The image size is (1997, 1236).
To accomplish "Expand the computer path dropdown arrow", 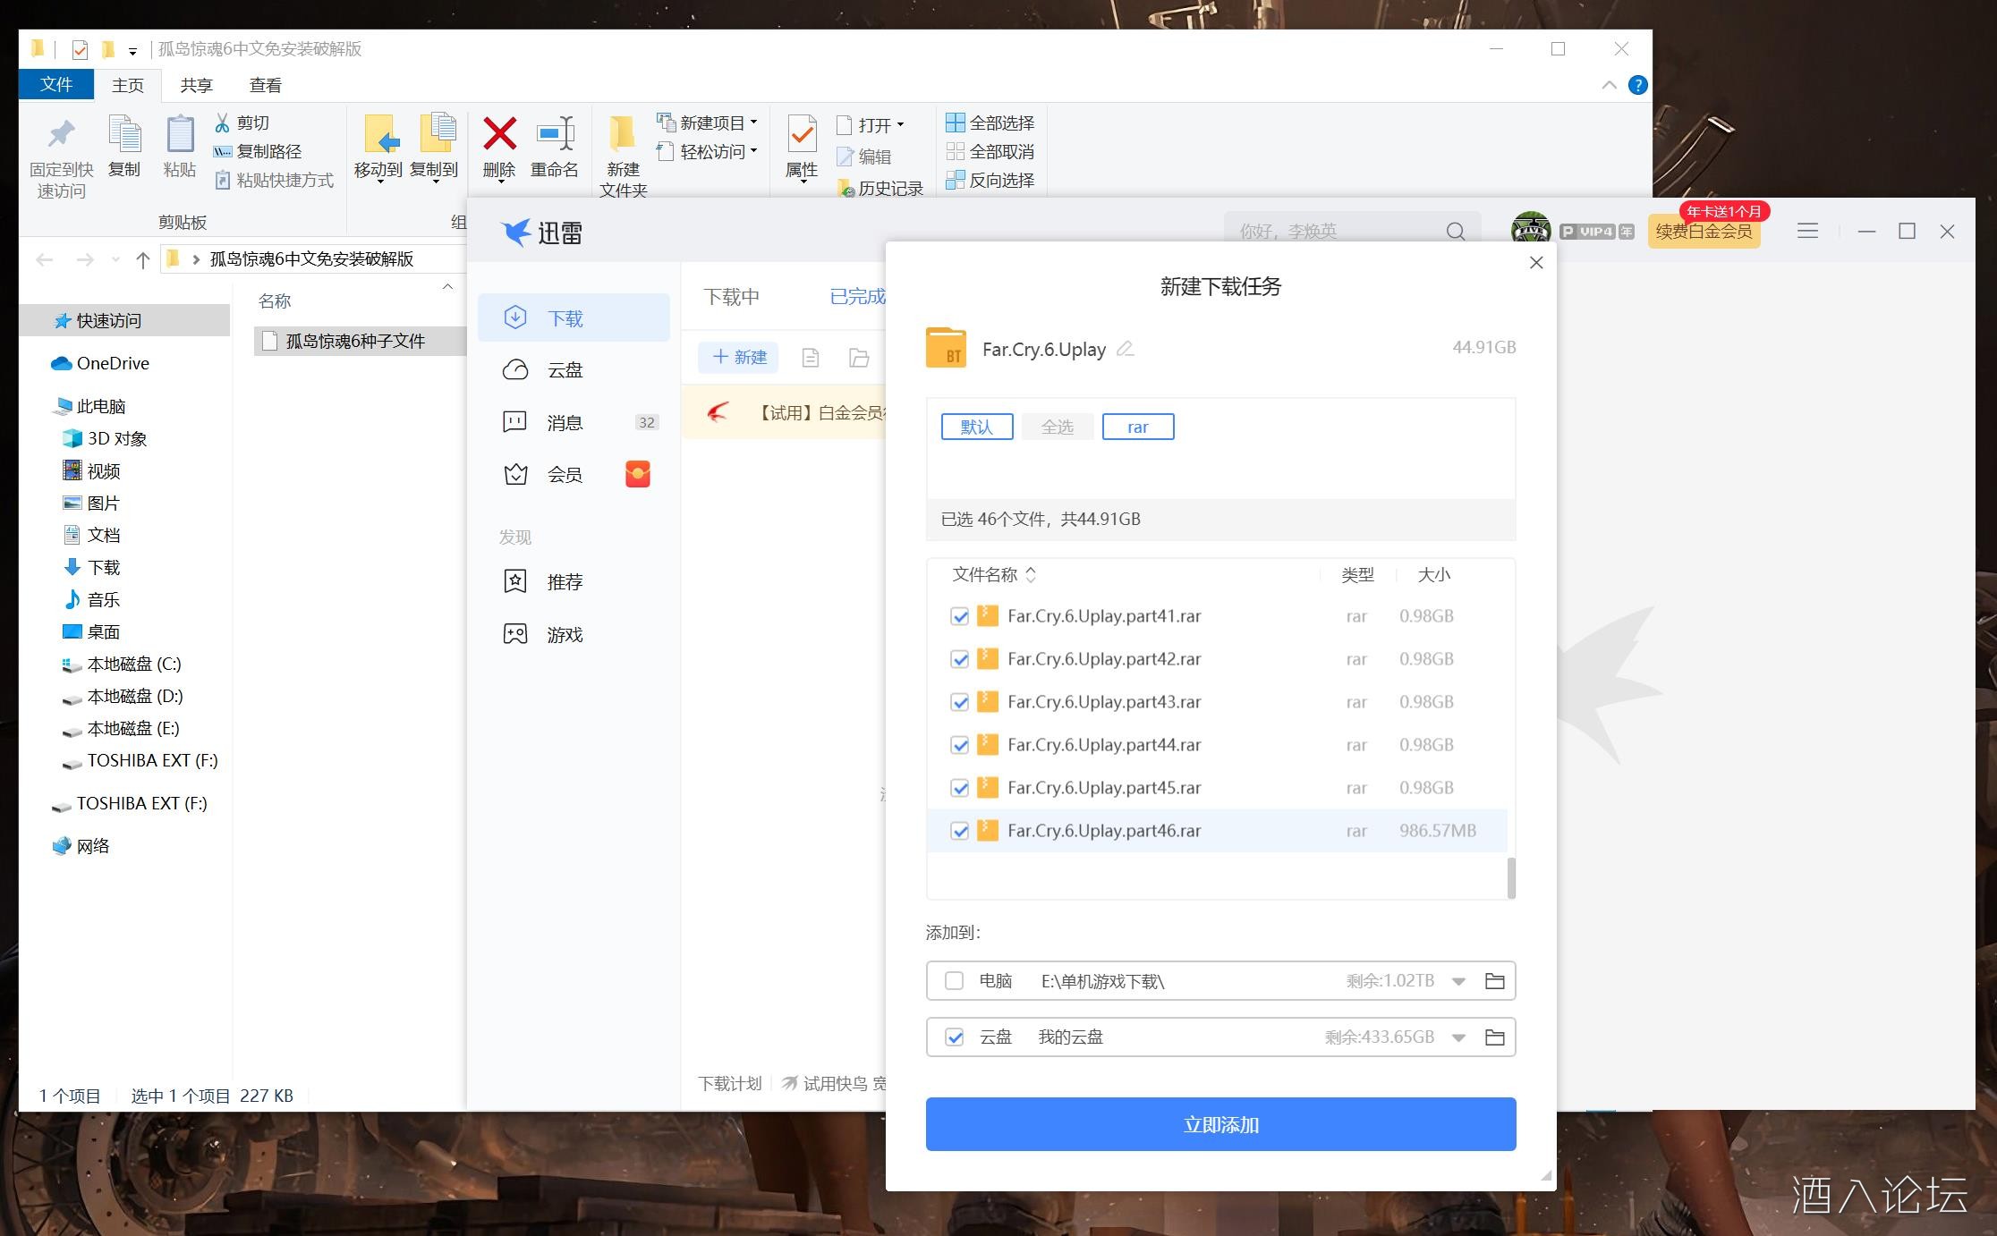I will (x=1458, y=982).
